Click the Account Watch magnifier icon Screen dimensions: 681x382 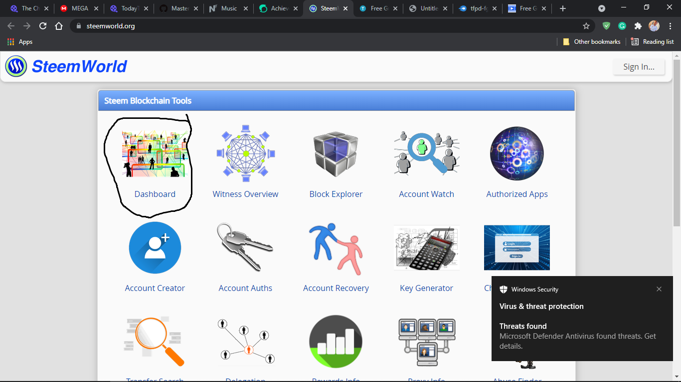click(x=427, y=153)
